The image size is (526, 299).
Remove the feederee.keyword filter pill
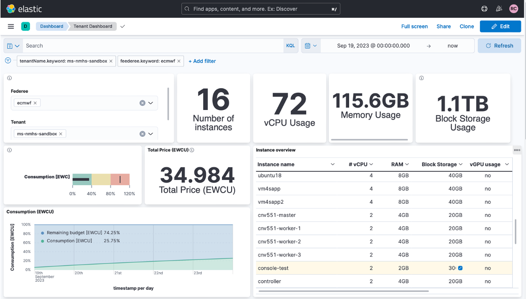[x=179, y=61]
